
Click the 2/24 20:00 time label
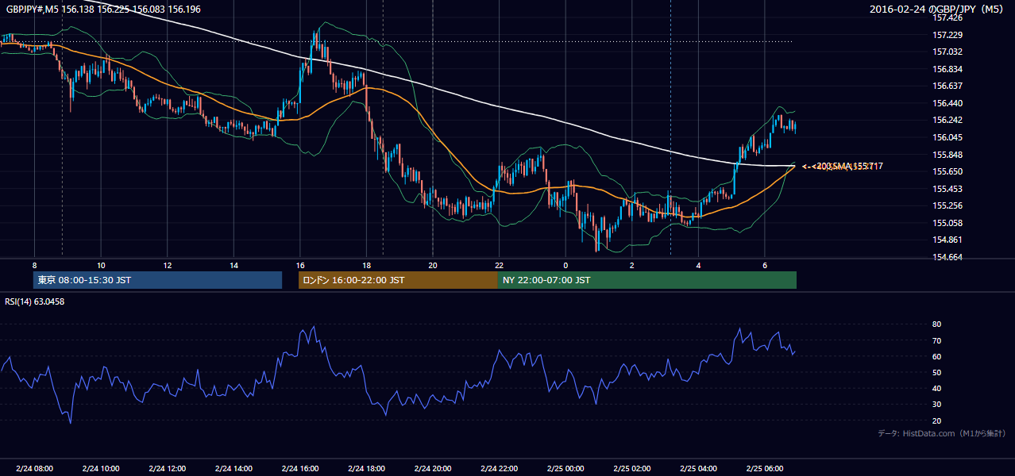433,469
